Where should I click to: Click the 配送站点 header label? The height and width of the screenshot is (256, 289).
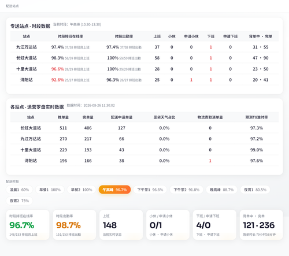(12, 6)
